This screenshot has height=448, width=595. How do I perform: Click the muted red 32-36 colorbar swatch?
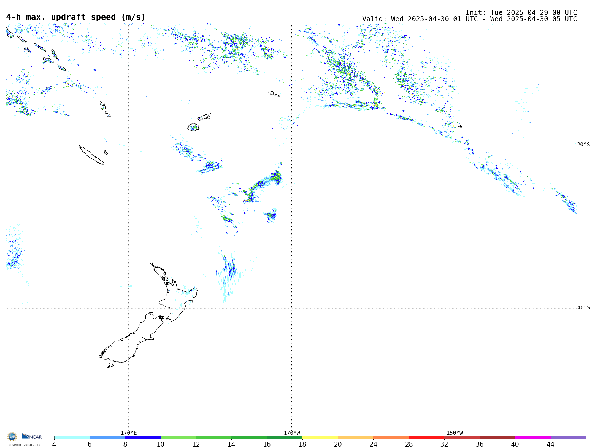click(x=462, y=438)
